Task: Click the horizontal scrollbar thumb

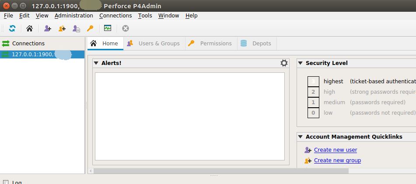Action: (x=221, y=171)
